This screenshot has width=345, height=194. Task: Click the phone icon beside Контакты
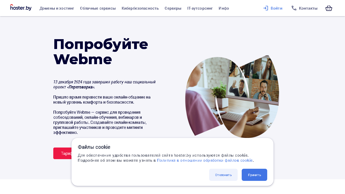pyautogui.click(x=294, y=8)
